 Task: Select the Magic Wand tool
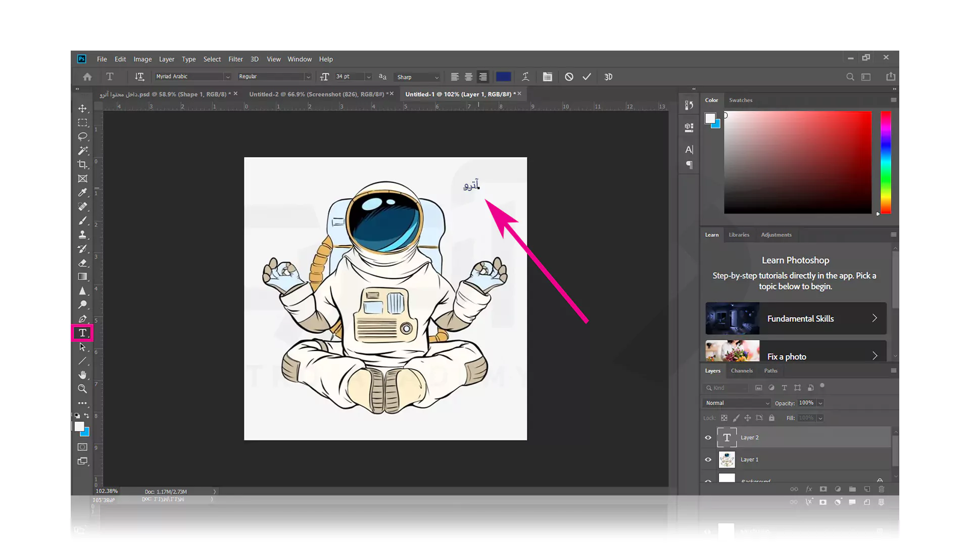pos(82,151)
